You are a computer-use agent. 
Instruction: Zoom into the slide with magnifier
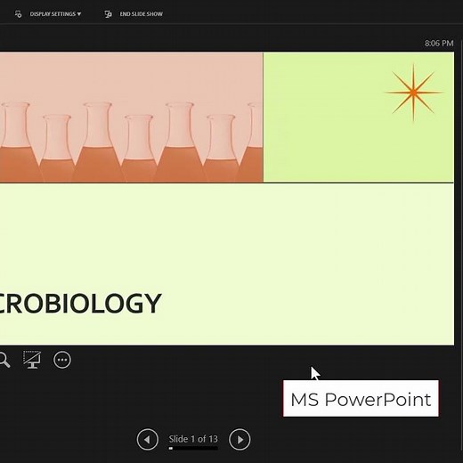4,360
